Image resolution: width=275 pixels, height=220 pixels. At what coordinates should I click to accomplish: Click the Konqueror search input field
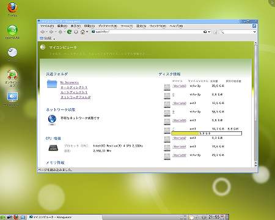[238, 32]
